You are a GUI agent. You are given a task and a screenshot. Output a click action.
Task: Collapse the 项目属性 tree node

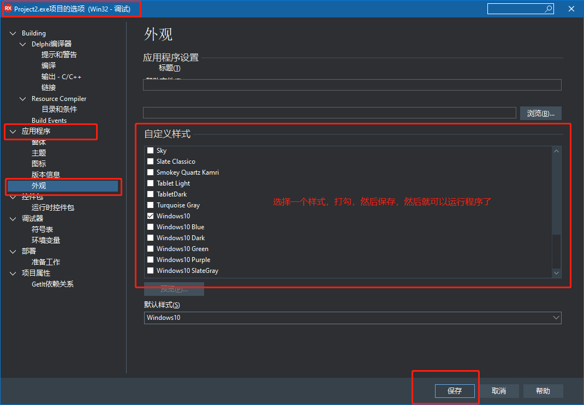coord(13,273)
